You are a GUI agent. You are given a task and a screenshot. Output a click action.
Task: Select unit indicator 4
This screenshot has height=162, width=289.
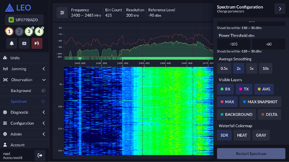(39, 32)
